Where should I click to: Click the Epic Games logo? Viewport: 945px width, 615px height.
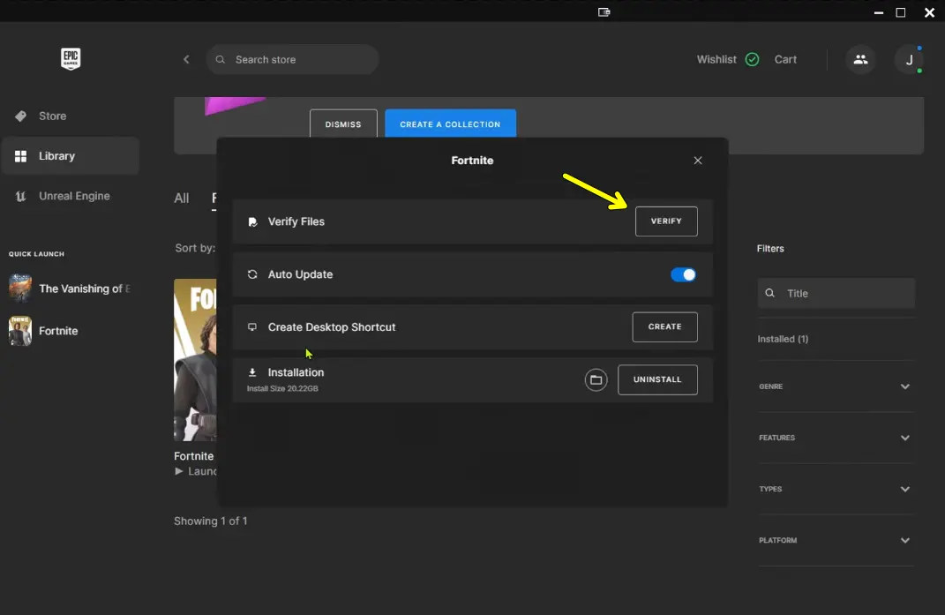(x=70, y=59)
